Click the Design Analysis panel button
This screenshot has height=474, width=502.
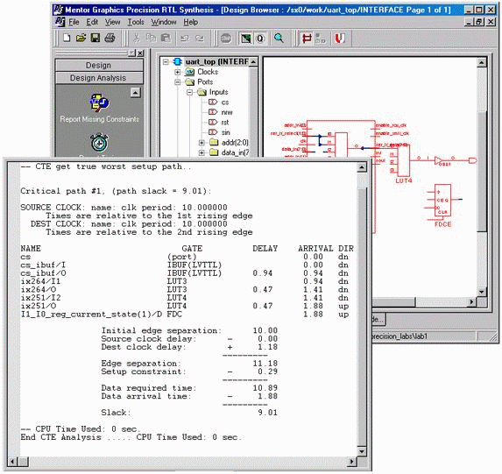pyautogui.click(x=99, y=78)
